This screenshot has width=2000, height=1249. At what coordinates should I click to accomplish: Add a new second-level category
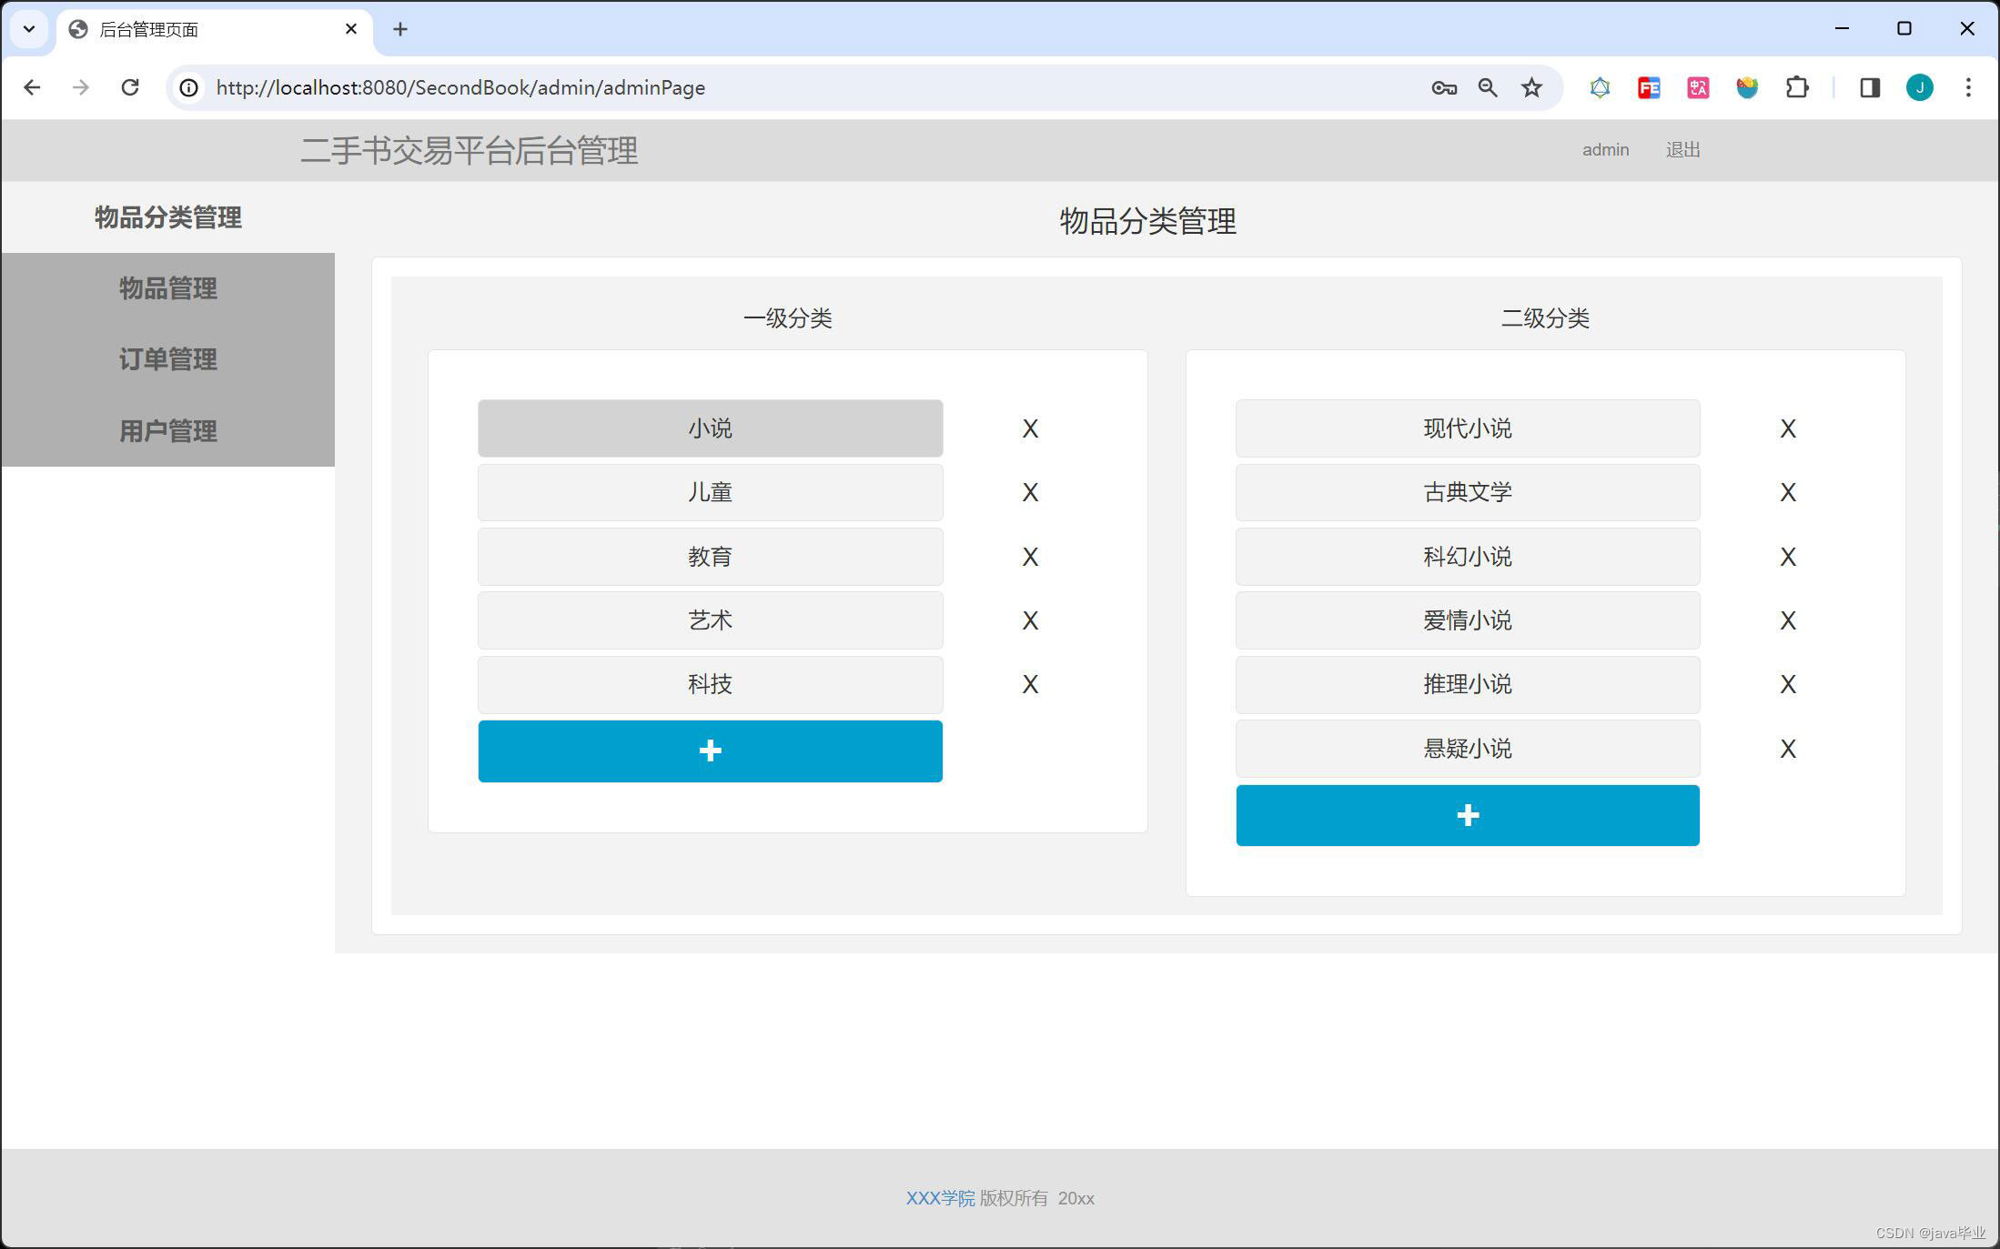coord(1467,815)
